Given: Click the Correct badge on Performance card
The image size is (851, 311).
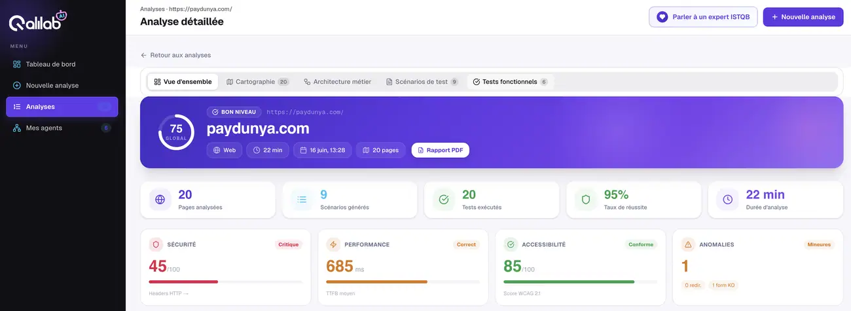Looking at the screenshot, I should (467, 244).
